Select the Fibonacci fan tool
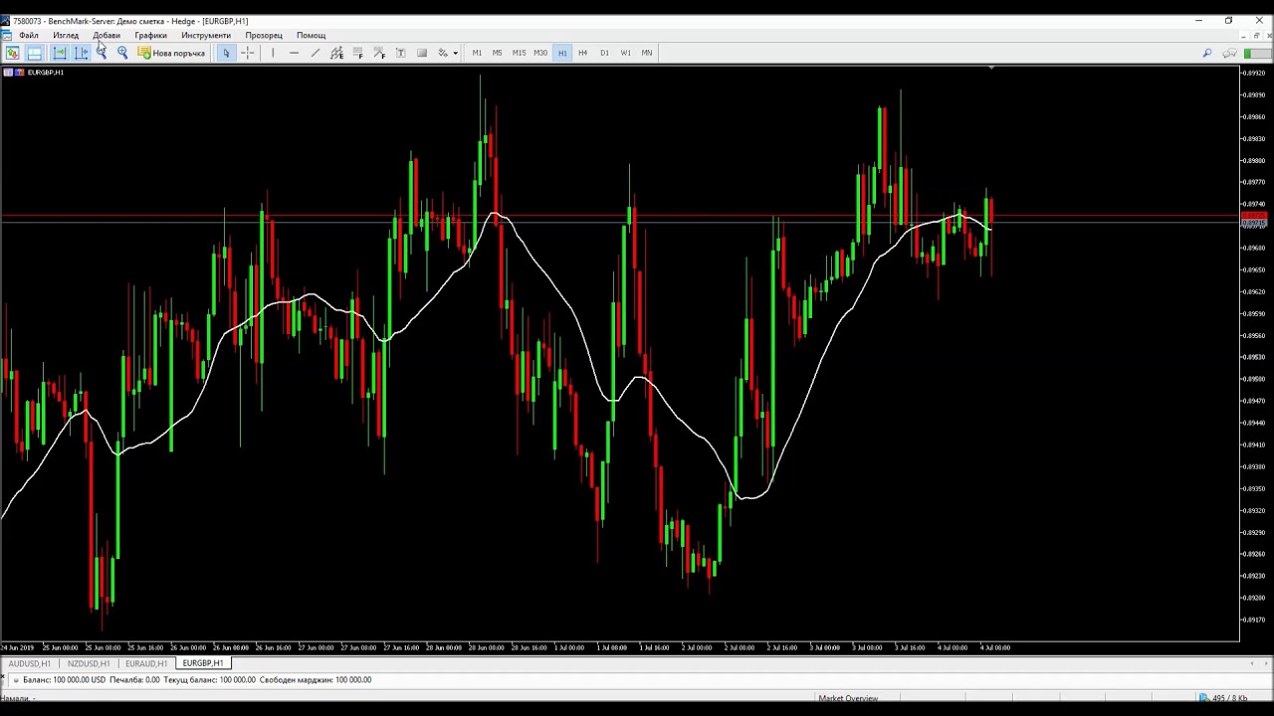This screenshot has height=716, width=1274. point(379,53)
